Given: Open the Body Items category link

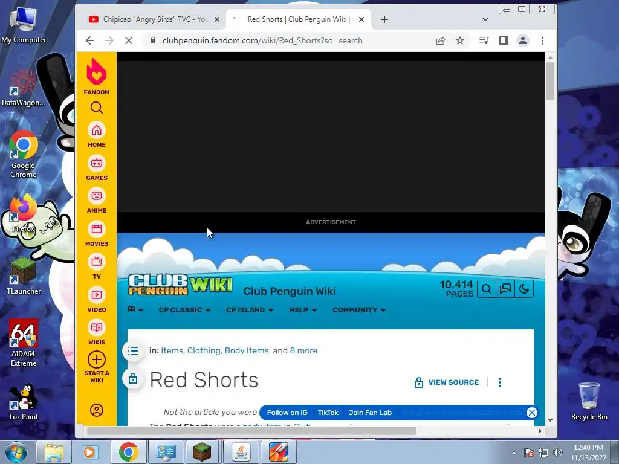Looking at the screenshot, I should pos(247,351).
